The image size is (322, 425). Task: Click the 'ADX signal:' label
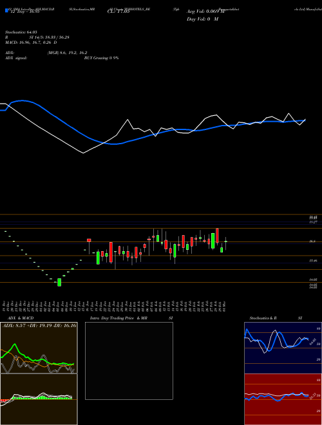pyautogui.click(x=16, y=58)
